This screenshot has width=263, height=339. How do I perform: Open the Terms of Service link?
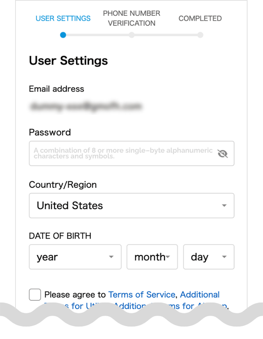click(142, 294)
